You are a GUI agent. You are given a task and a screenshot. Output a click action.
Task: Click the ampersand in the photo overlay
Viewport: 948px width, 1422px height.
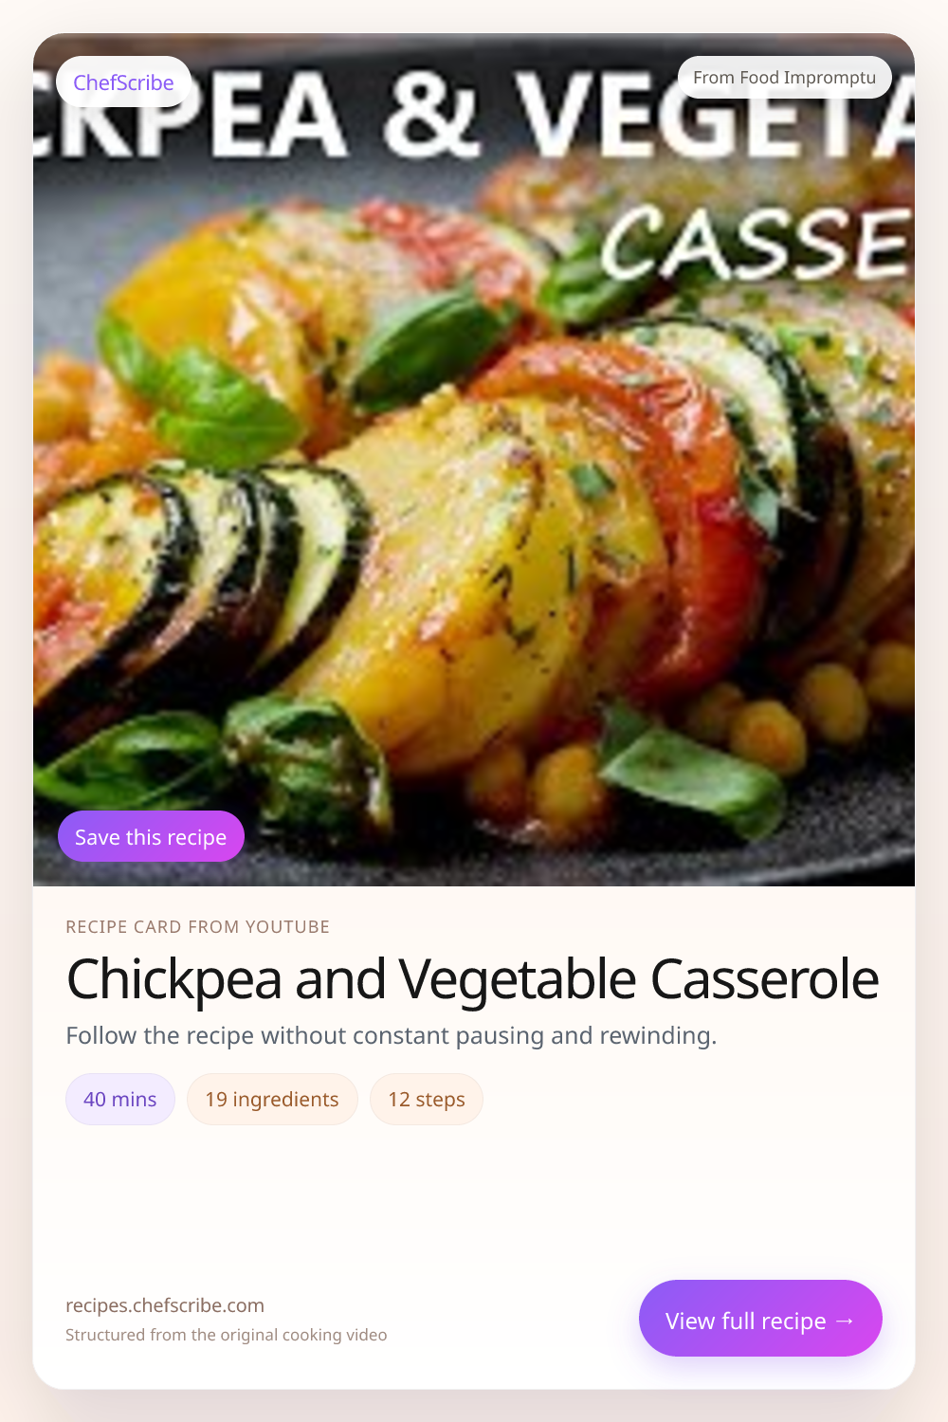431,116
